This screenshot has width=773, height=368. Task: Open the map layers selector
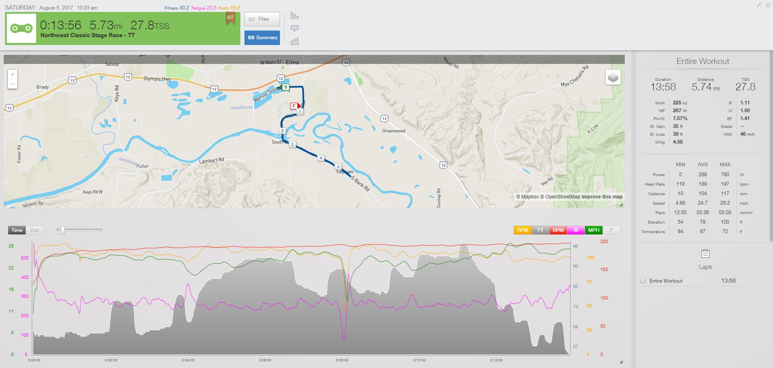(x=613, y=77)
